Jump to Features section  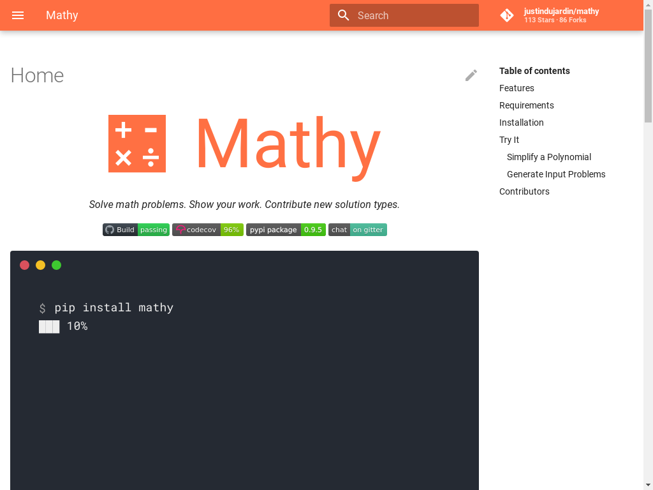pyautogui.click(x=517, y=88)
